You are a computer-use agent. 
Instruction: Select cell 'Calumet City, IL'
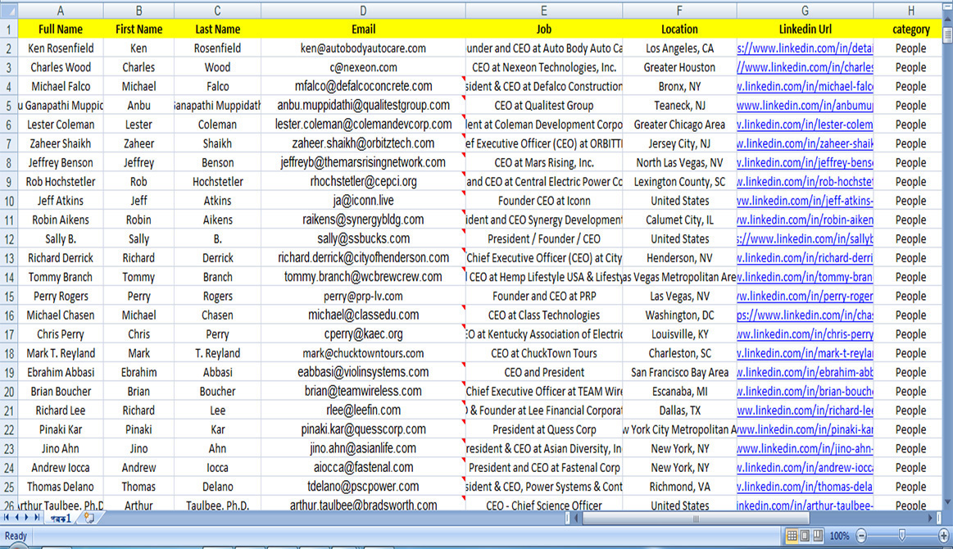[678, 220]
